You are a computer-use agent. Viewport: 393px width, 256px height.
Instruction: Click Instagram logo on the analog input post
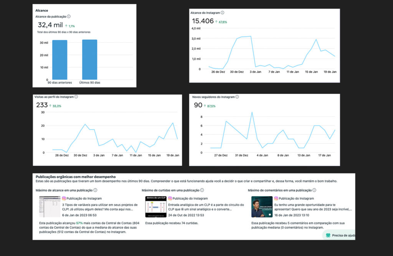(x=170, y=199)
